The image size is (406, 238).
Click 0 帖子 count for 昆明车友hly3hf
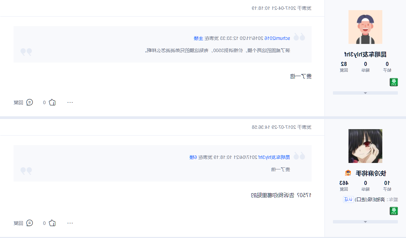[387, 67]
